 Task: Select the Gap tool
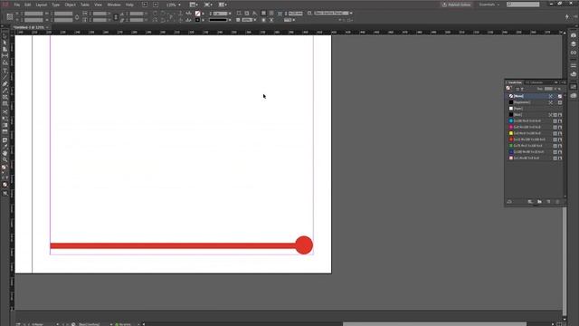point(5,56)
